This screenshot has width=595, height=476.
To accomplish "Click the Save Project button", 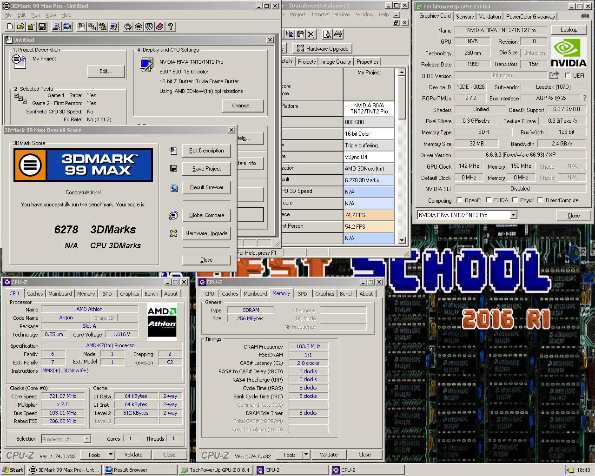I will coord(206,169).
